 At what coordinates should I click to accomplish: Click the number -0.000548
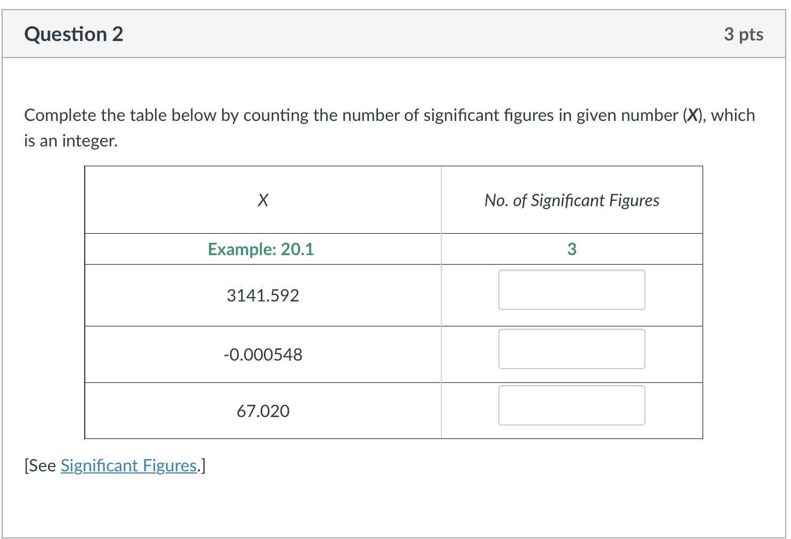263,355
